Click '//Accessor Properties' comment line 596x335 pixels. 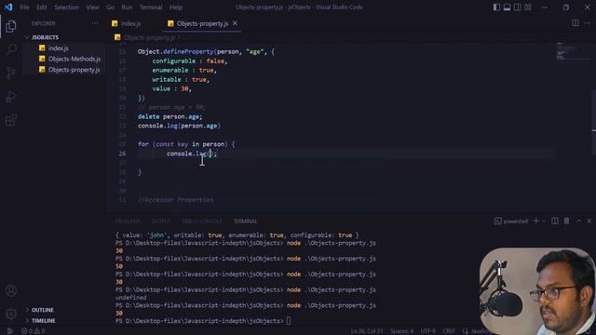tap(176, 200)
